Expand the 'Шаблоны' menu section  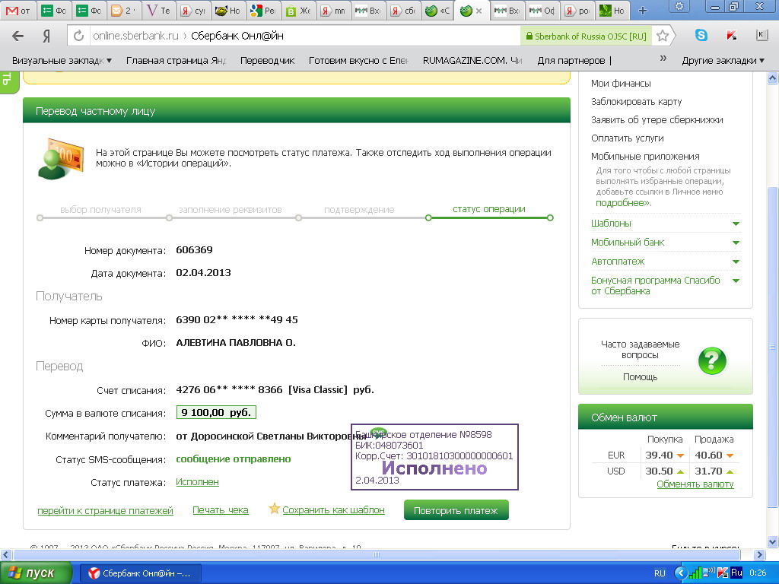(665, 224)
